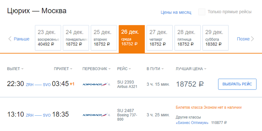
Task: Click Aeroflot logo for flight SU 2487
Action: (x=96, y=115)
